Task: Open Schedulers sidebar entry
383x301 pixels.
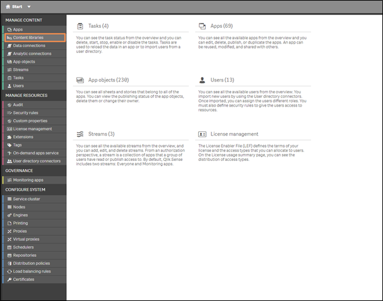Action: [35, 247]
